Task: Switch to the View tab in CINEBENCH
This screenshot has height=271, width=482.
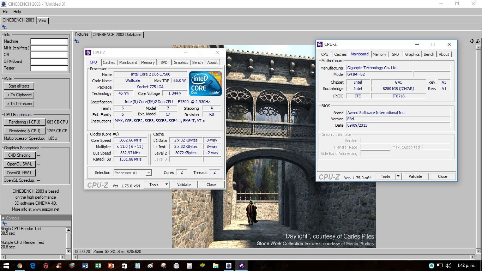Action: [42, 20]
